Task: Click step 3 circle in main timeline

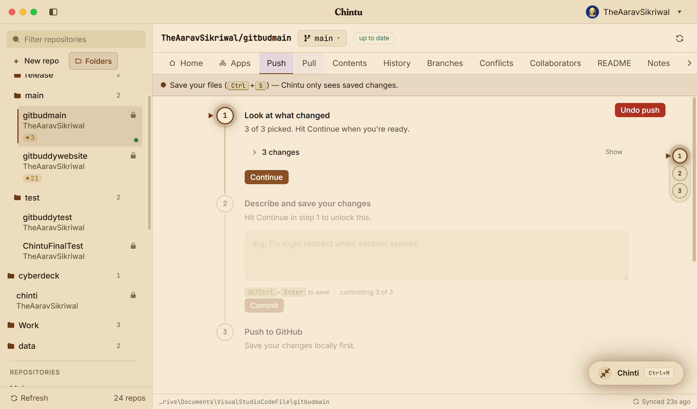Action: [x=225, y=332]
